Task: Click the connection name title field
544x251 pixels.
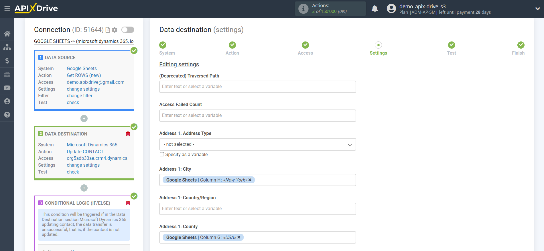Action: pyautogui.click(x=84, y=41)
